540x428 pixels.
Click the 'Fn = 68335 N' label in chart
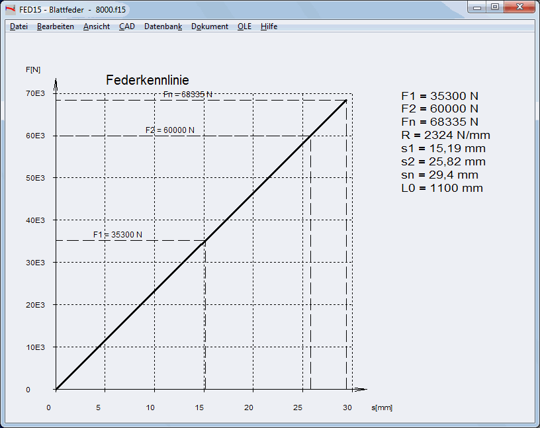coord(187,95)
